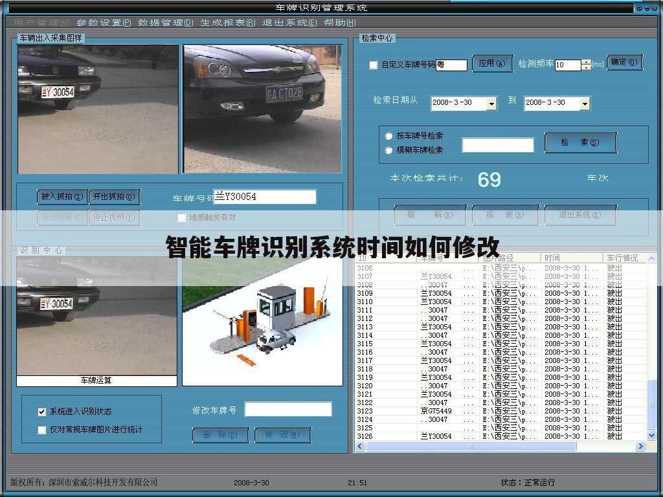
Task: Click the 车牌号码 field showing 兰Y30054
Action: tap(265, 197)
